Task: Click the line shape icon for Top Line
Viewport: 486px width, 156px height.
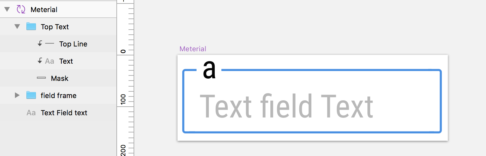Action: pos(50,44)
